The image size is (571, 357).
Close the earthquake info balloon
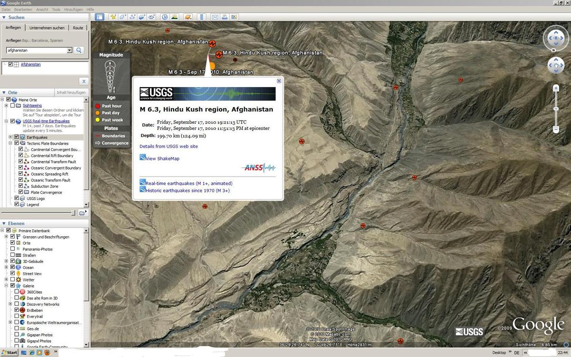[x=279, y=81]
